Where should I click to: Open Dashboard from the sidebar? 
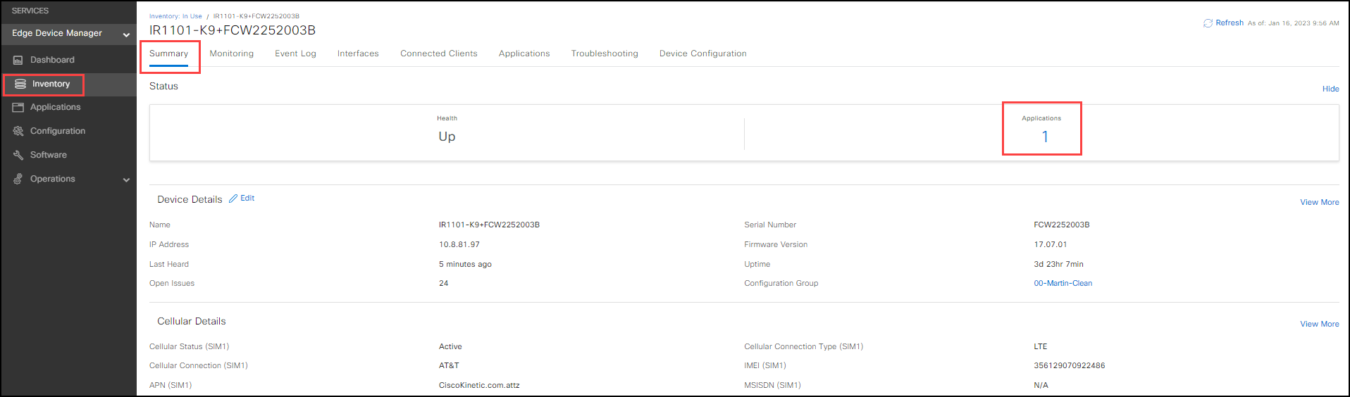[x=52, y=60]
